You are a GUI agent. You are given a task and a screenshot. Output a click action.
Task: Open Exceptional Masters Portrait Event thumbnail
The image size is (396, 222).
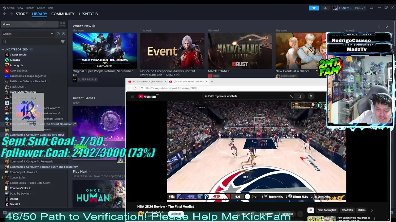click(172, 51)
